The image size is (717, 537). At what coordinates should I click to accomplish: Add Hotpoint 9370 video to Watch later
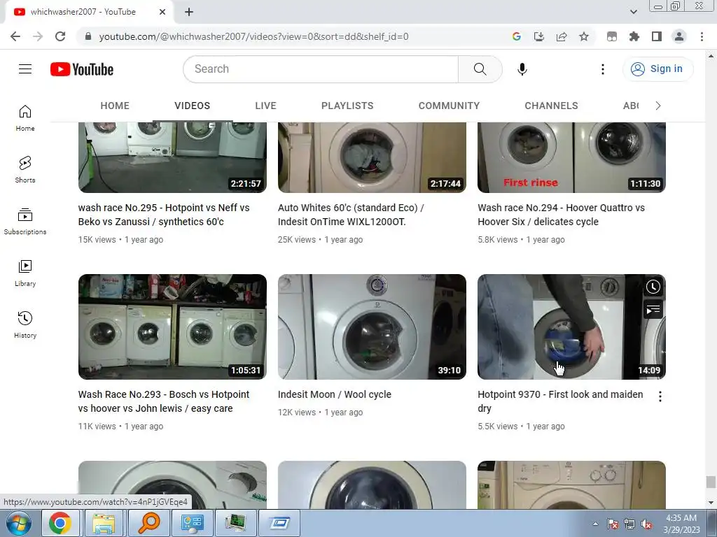(653, 287)
